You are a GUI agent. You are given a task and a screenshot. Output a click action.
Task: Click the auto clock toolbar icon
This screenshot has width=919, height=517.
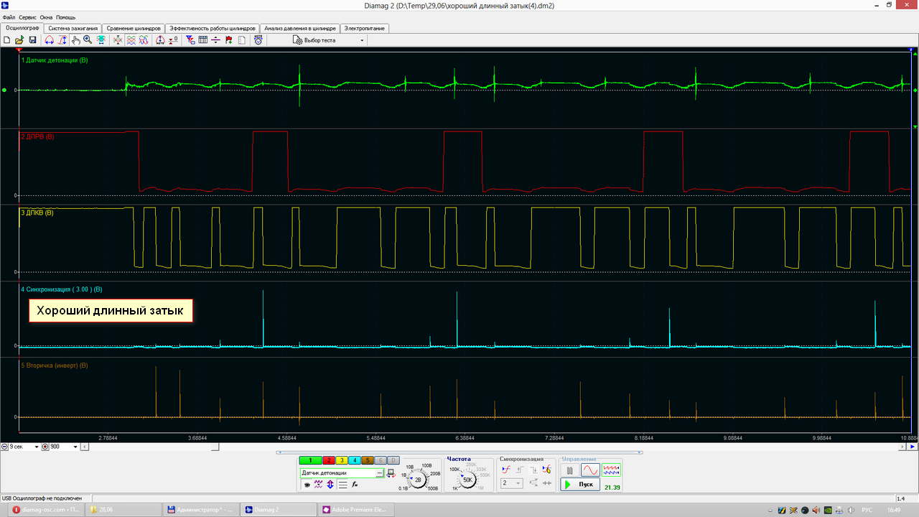pyautogui.click(x=258, y=40)
